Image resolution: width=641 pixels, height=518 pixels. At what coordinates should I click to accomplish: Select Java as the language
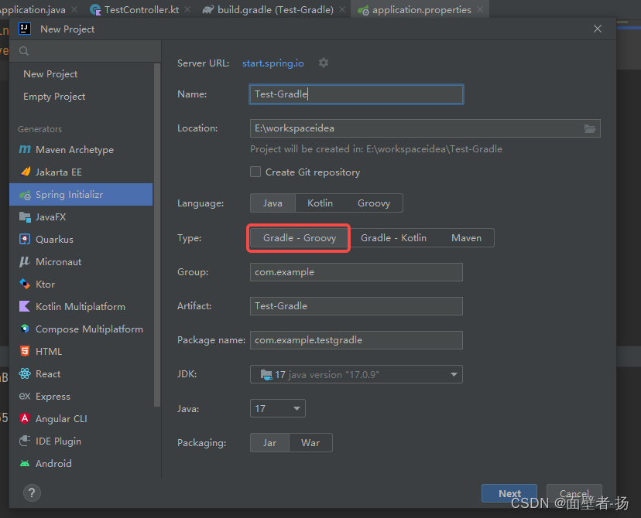tap(273, 203)
